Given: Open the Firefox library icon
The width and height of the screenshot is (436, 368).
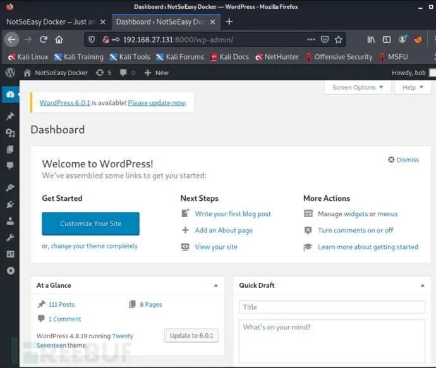Looking at the screenshot, I should pos(371,40).
